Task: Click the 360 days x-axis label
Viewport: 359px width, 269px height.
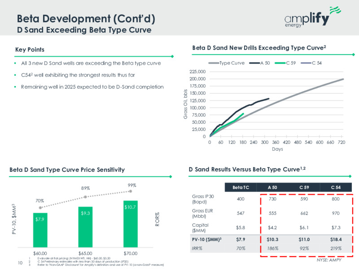Action: [x=276, y=142]
